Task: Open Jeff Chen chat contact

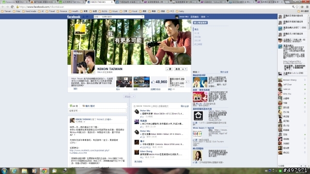Action: pyautogui.click(x=292, y=85)
